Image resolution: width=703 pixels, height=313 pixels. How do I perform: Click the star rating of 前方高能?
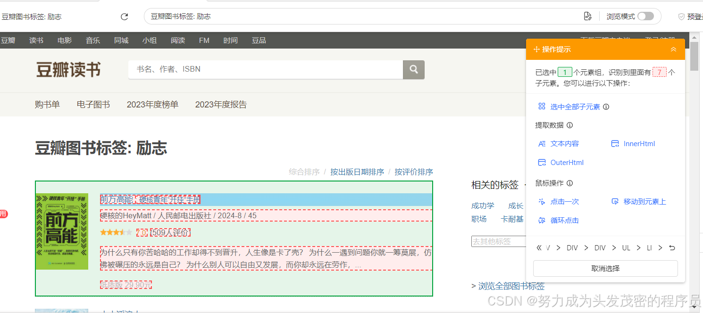click(x=116, y=232)
